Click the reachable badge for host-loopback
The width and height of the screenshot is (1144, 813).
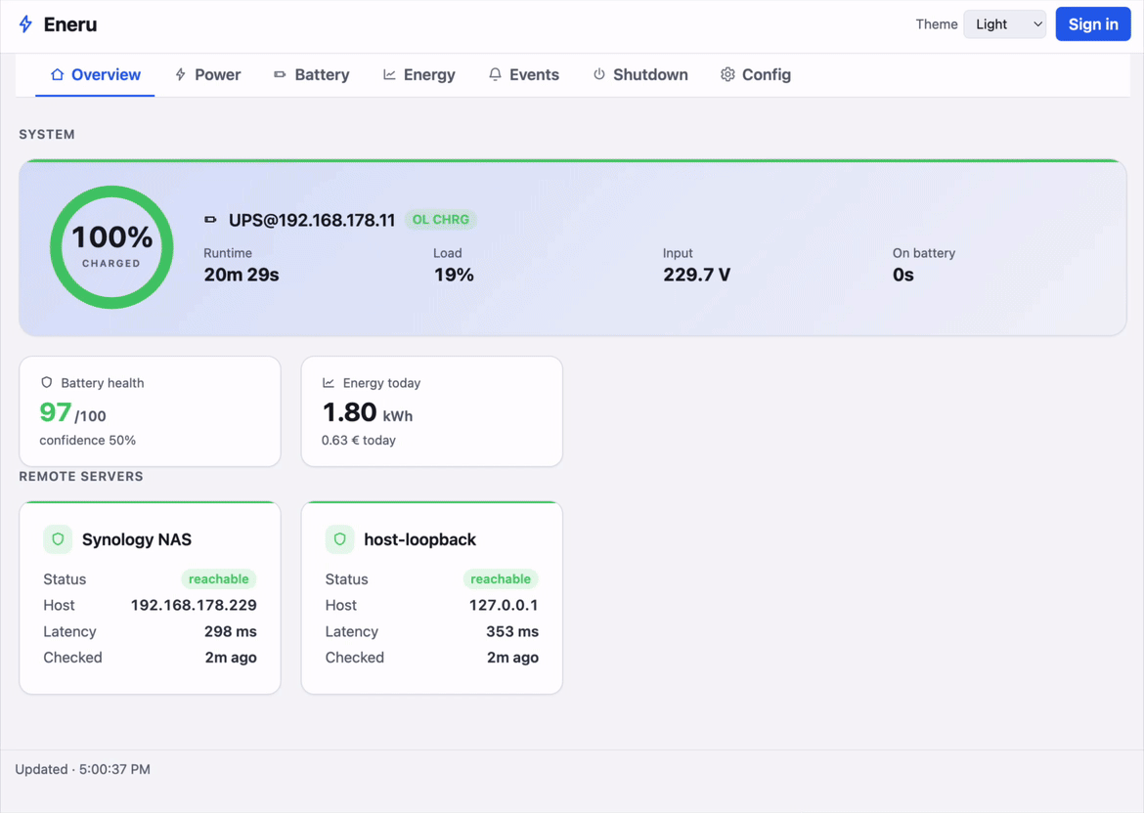tap(501, 578)
